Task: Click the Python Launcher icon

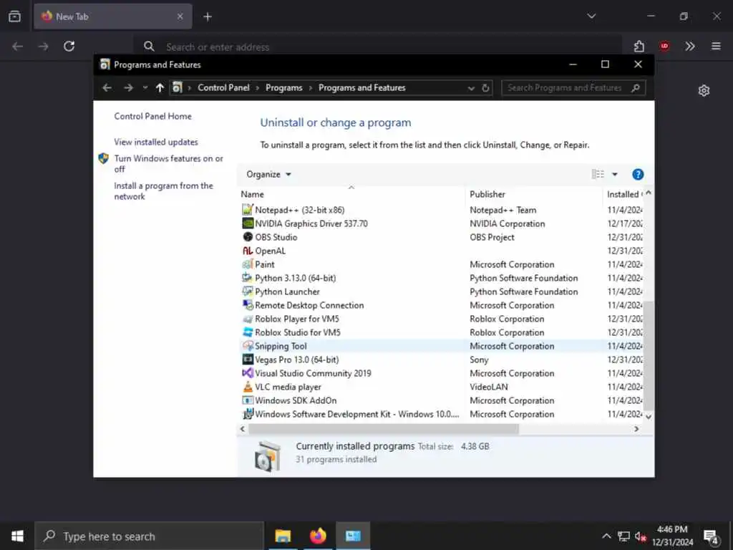Action: point(247,291)
